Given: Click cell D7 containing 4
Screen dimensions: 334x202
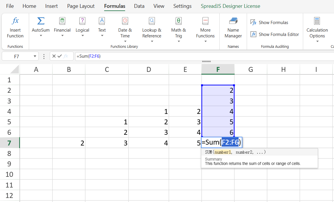Looking at the screenshot, I should pos(148,143).
